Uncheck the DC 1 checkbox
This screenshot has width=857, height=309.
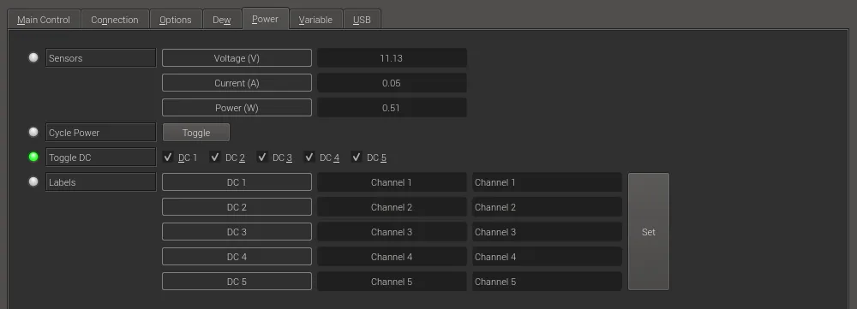[168, 157]
